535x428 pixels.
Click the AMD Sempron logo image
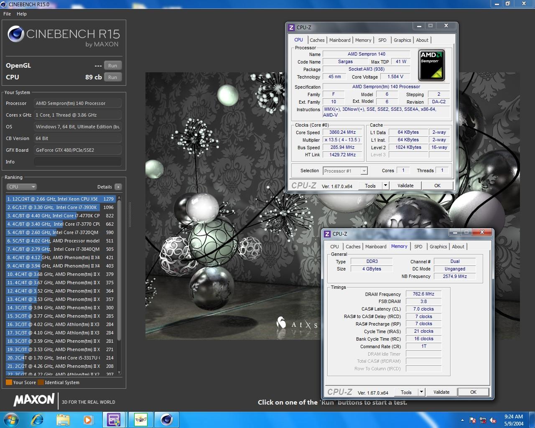pyautogui.click(x=431, y=65)
